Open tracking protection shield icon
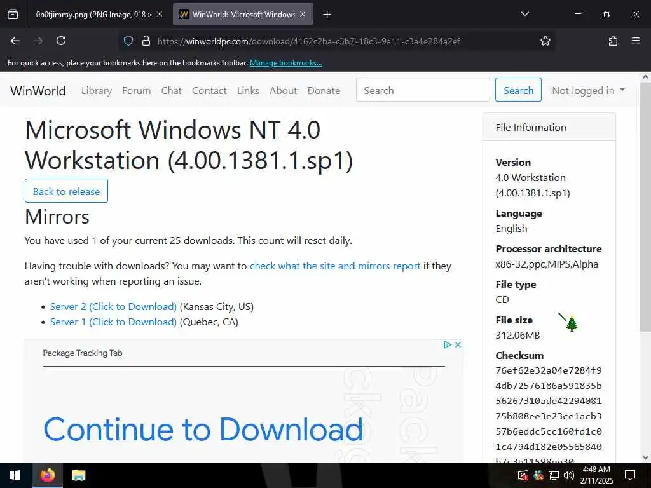The width and height of the screenshot is (651, 488). tap(128, 41)
